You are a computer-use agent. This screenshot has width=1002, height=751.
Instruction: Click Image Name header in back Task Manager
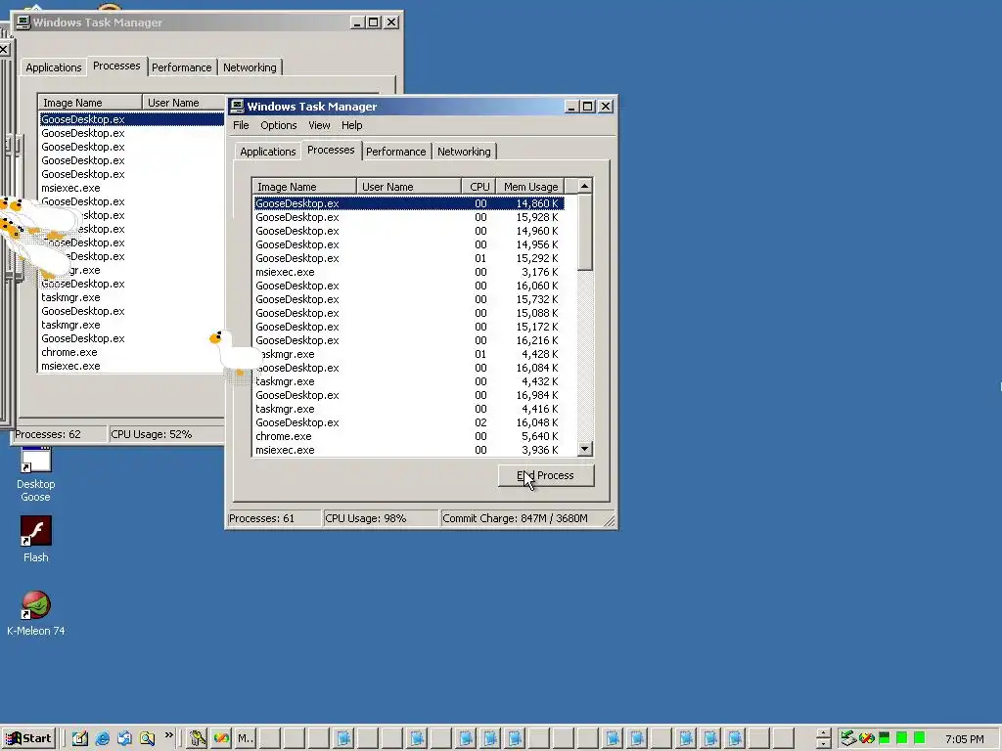pyautogui.click(x=90, y=102)
